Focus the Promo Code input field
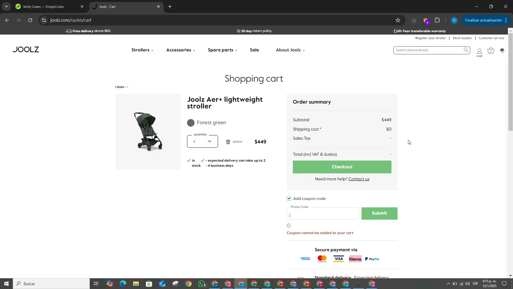The height and width of the screenshot is (289, 513). point(323,214)
